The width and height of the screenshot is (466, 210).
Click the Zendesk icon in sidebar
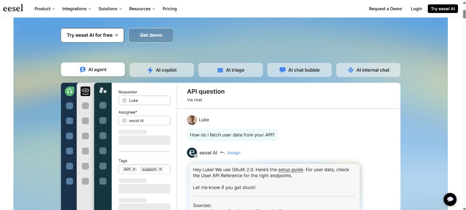coord(103,91)
